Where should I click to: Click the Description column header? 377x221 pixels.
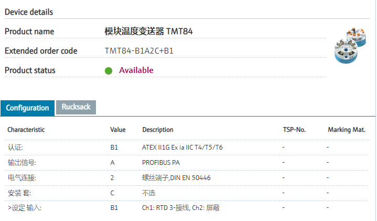(x=157, y=130)
